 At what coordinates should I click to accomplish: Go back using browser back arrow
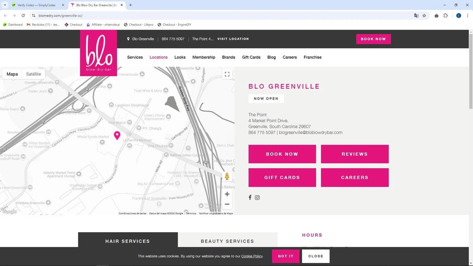(5, 15)
